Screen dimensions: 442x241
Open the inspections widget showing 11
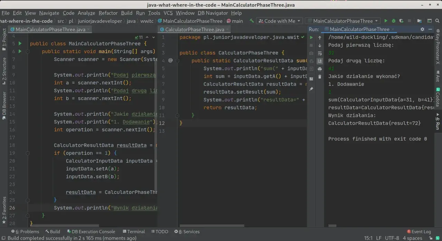pos(138,37)
